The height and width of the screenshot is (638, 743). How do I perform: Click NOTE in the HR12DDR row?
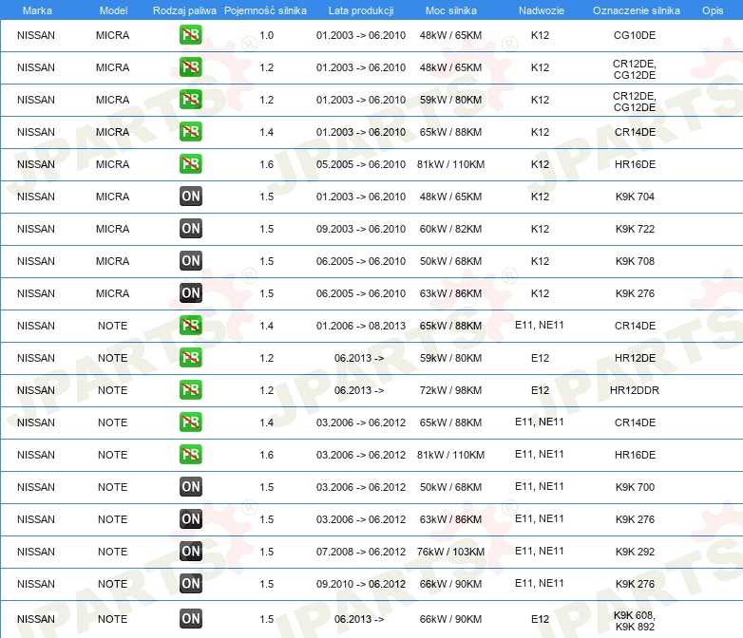pos(112,390)
